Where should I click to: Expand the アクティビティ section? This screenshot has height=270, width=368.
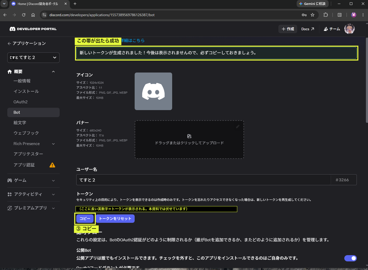53,194
